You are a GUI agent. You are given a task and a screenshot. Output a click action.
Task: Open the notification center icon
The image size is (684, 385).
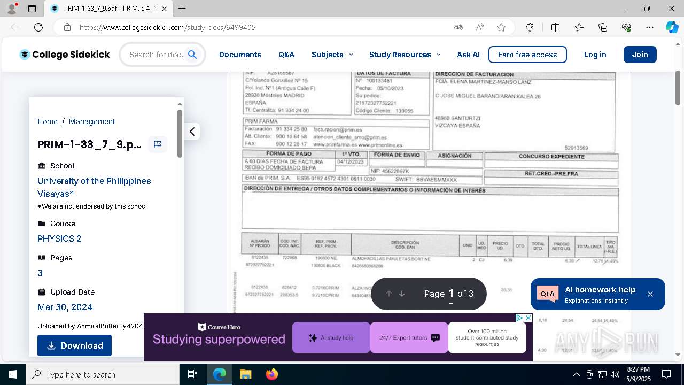(666, 374)
